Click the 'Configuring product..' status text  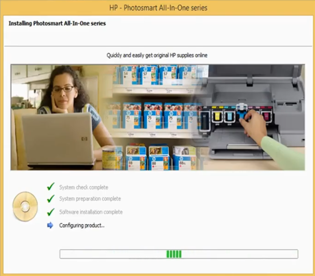point(82,225)
